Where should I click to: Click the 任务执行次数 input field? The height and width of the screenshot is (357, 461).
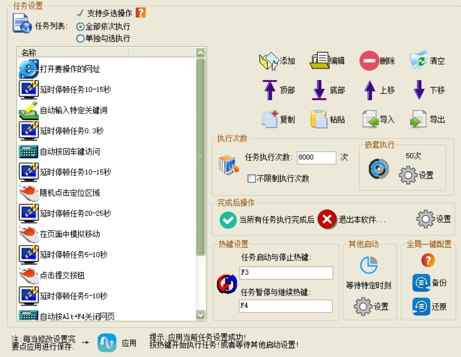point(316,157)
